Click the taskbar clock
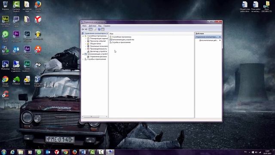275x155 pixels. 267,152
